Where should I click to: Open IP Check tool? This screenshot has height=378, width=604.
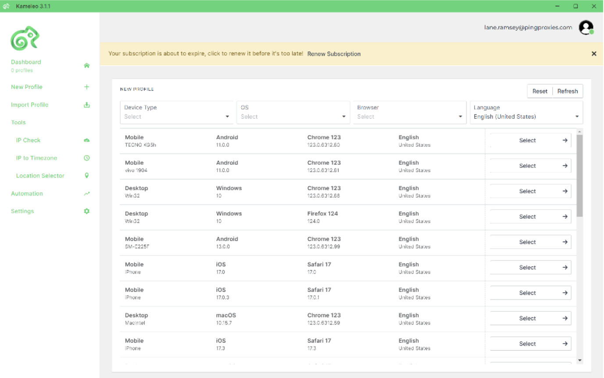tap(28, 140)
